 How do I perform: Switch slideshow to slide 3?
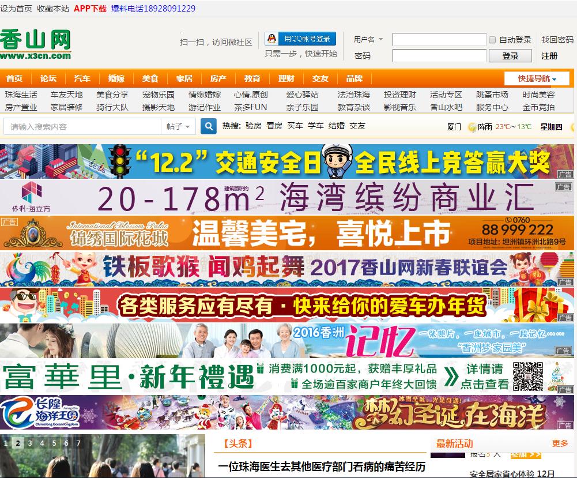30,443
